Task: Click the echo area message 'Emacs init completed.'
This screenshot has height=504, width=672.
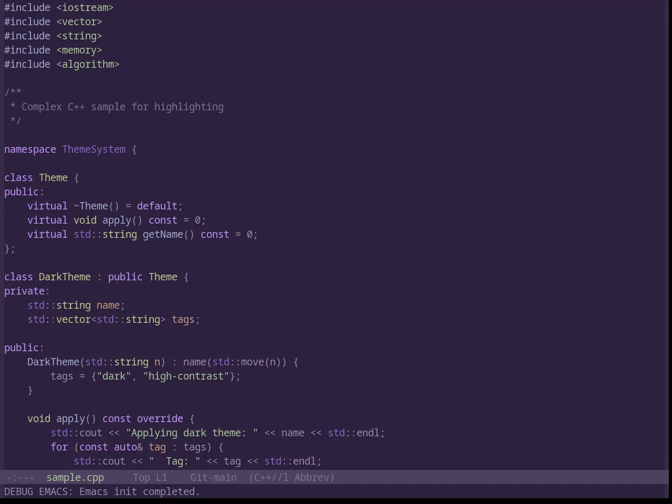Action: 140,491
